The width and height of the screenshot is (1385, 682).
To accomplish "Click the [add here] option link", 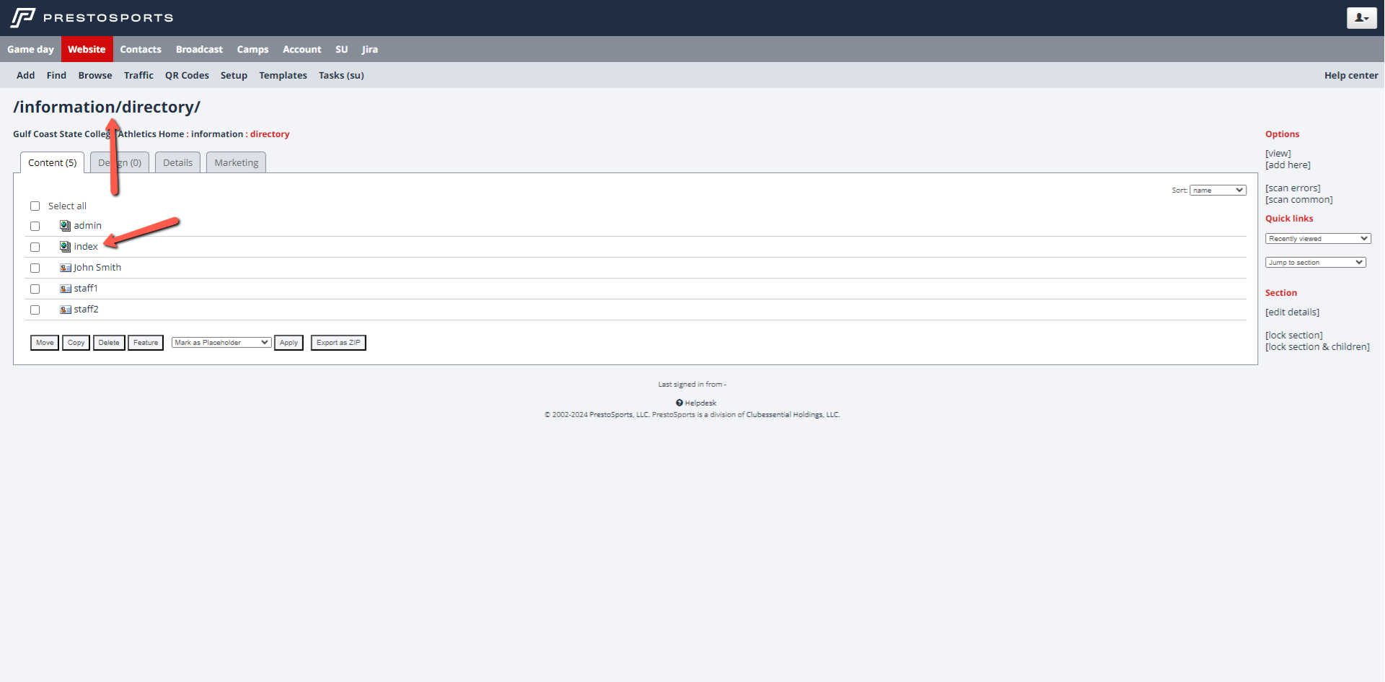I will pos(1288,165).
